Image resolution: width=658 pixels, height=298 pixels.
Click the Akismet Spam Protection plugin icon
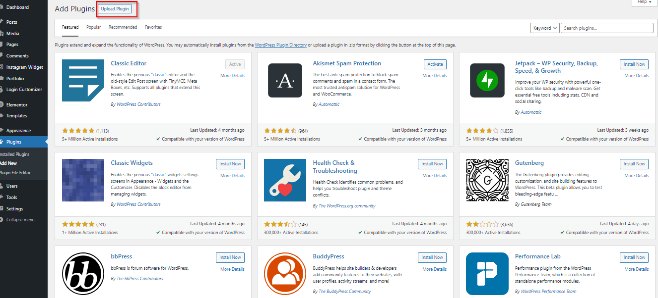click(285, 80)
